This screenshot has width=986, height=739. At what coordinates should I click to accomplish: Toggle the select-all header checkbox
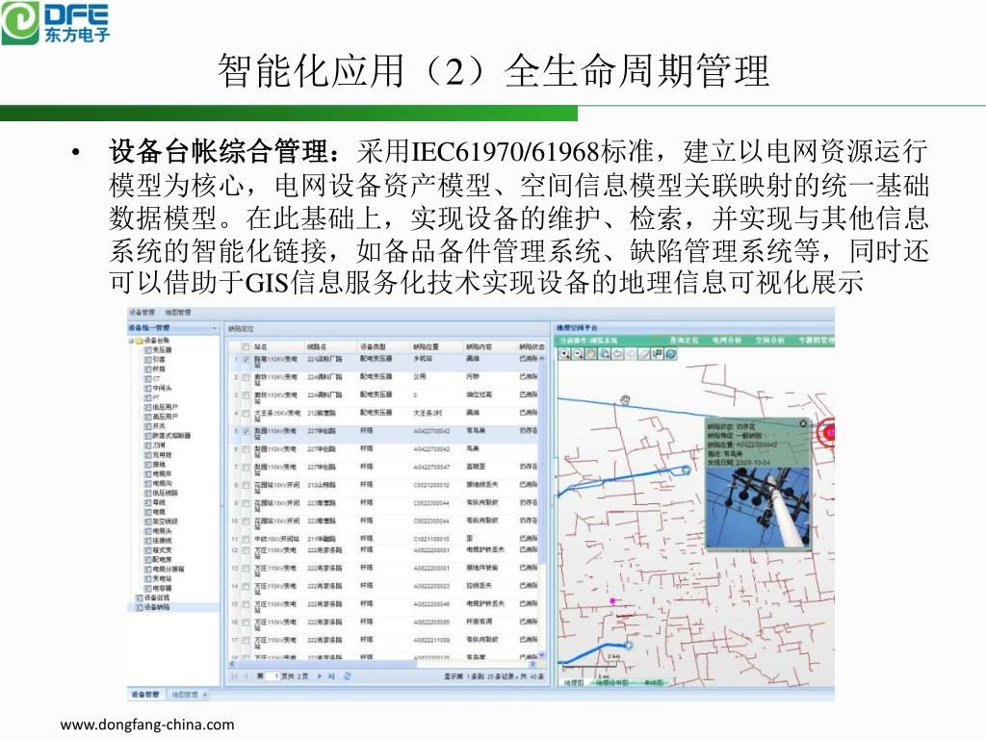coord(246,346)
